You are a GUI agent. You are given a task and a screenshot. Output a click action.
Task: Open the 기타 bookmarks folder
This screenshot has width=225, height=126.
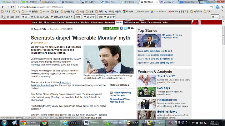(x=207, y=12)
